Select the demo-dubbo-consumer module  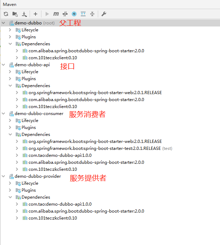[x=39, y=114]
